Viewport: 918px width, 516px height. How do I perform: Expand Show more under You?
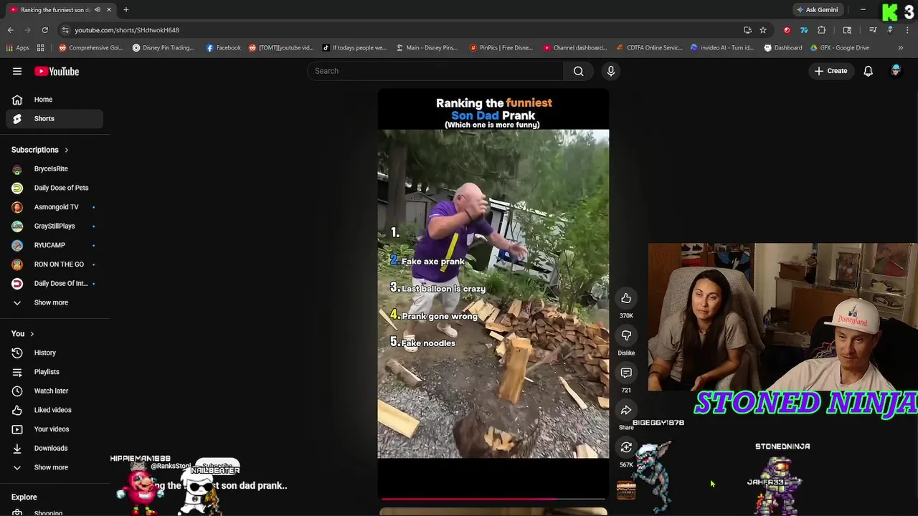pos(55,467)
